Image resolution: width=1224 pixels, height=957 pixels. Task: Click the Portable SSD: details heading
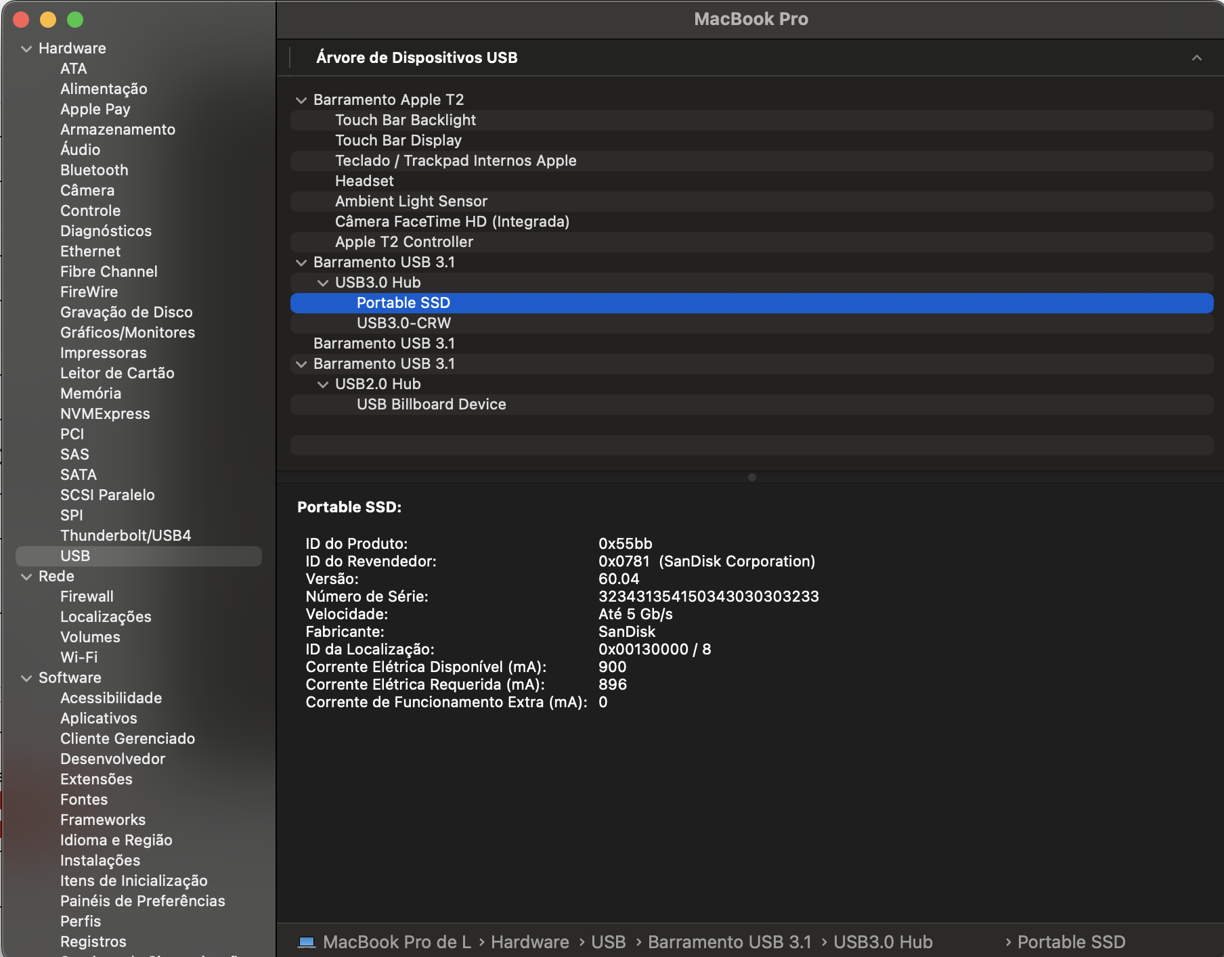(x=349, y=507)
